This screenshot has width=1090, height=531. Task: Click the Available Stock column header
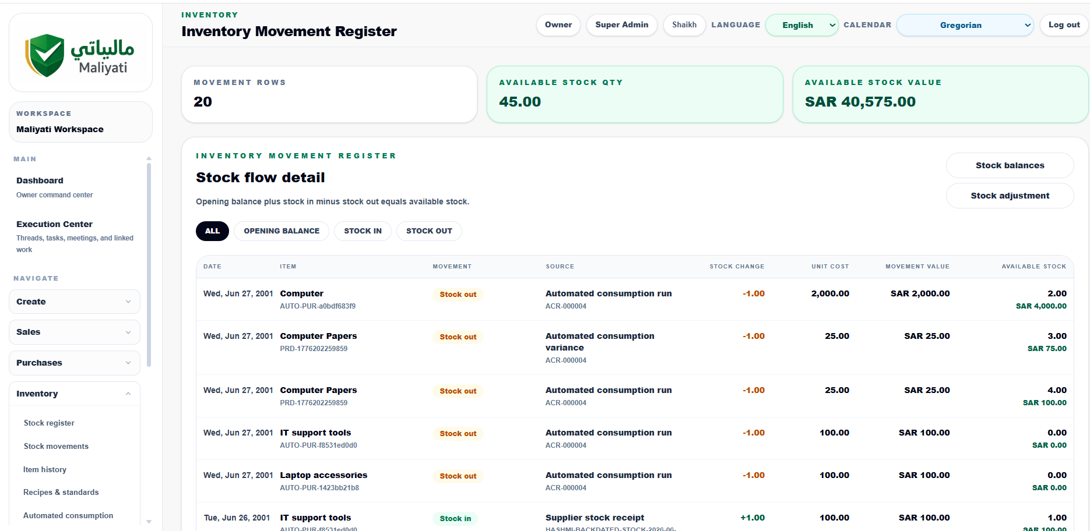[x=1034, y=267]
